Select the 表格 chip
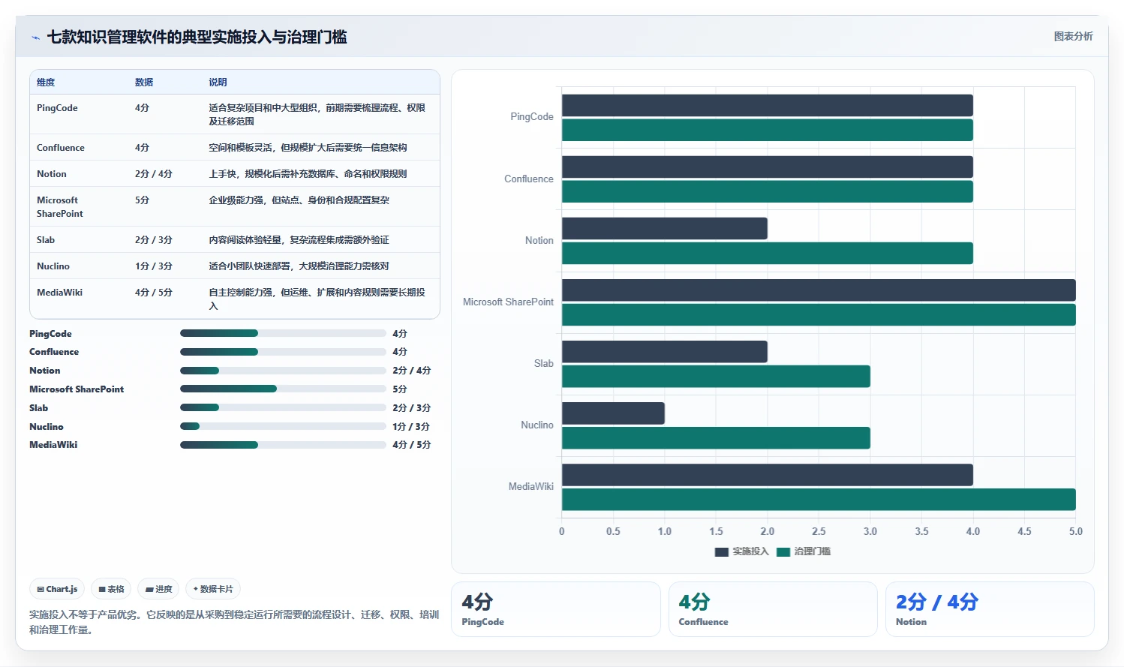The width and height of the screenshot is (1124, 667). coord(111,589)
